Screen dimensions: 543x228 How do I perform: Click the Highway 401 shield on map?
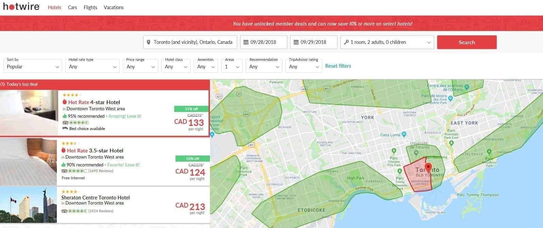point(251,145)
